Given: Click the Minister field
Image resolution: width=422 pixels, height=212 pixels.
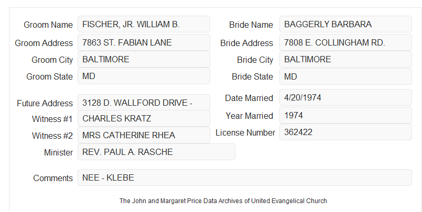Looking at the screenshot, I should click(x=156, y=152).
